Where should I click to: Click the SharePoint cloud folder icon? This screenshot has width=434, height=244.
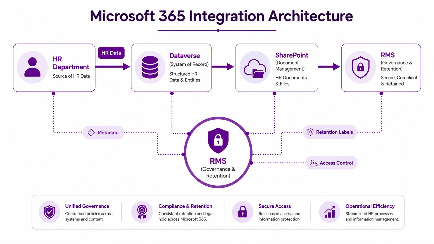click(x=255, y=69)
